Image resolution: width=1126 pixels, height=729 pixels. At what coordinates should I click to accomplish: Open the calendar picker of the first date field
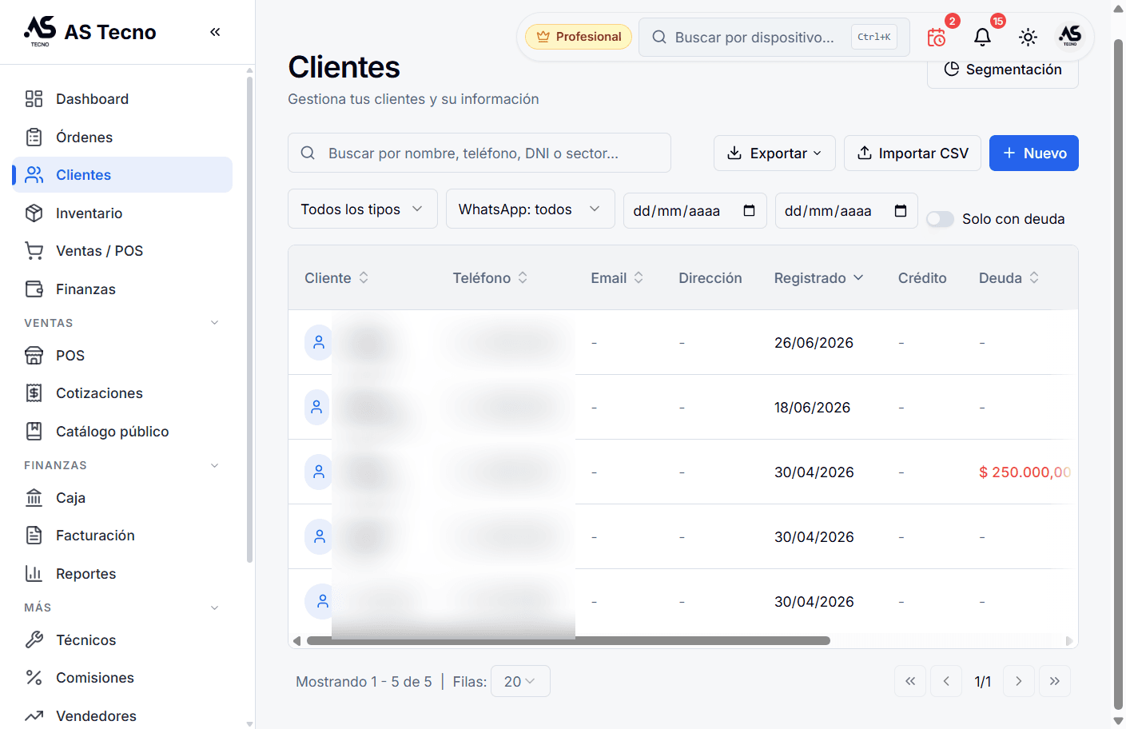tap(749, 211)
